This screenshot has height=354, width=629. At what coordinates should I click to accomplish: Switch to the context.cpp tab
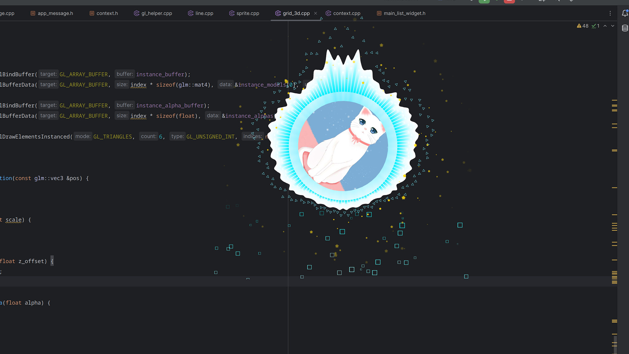pos(347,13)
